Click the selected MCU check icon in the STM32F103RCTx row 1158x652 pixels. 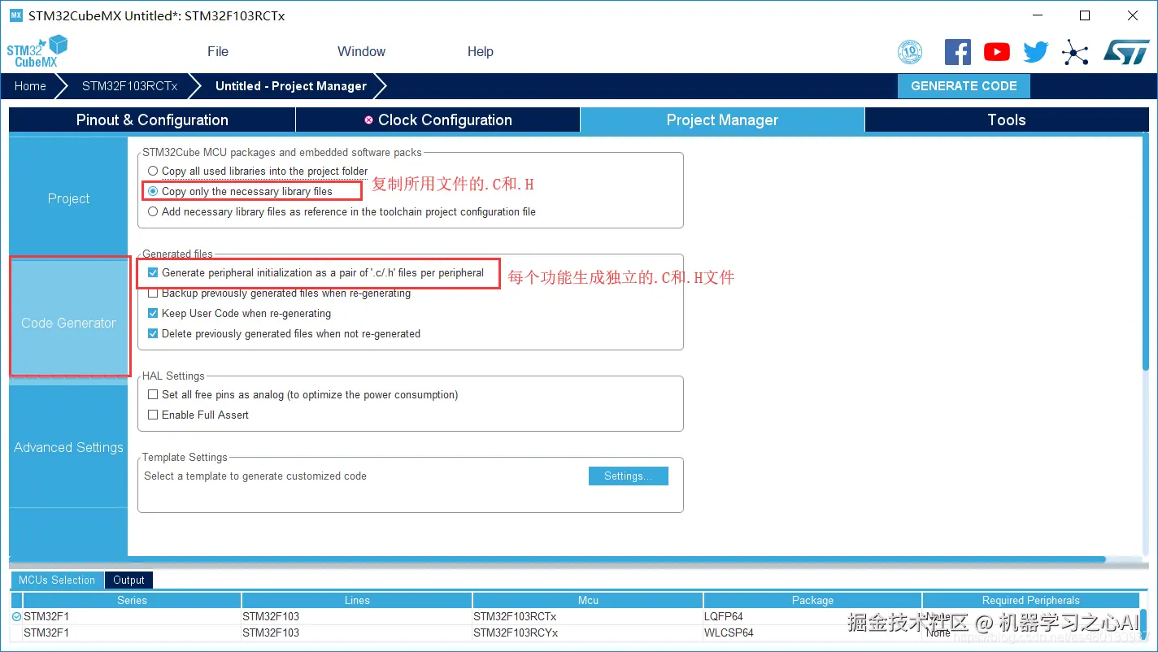tap(17, 617)
